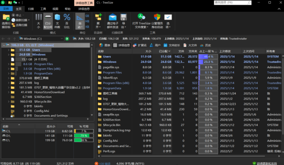Expand the ProgramData tree node
The image size is (284, 165).
pyautogui.click(x=9, y=73)
